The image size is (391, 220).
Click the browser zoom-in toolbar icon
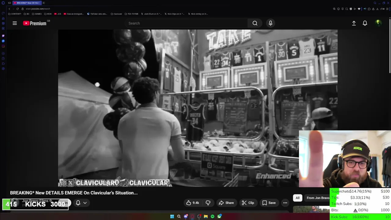coord(334,9)
